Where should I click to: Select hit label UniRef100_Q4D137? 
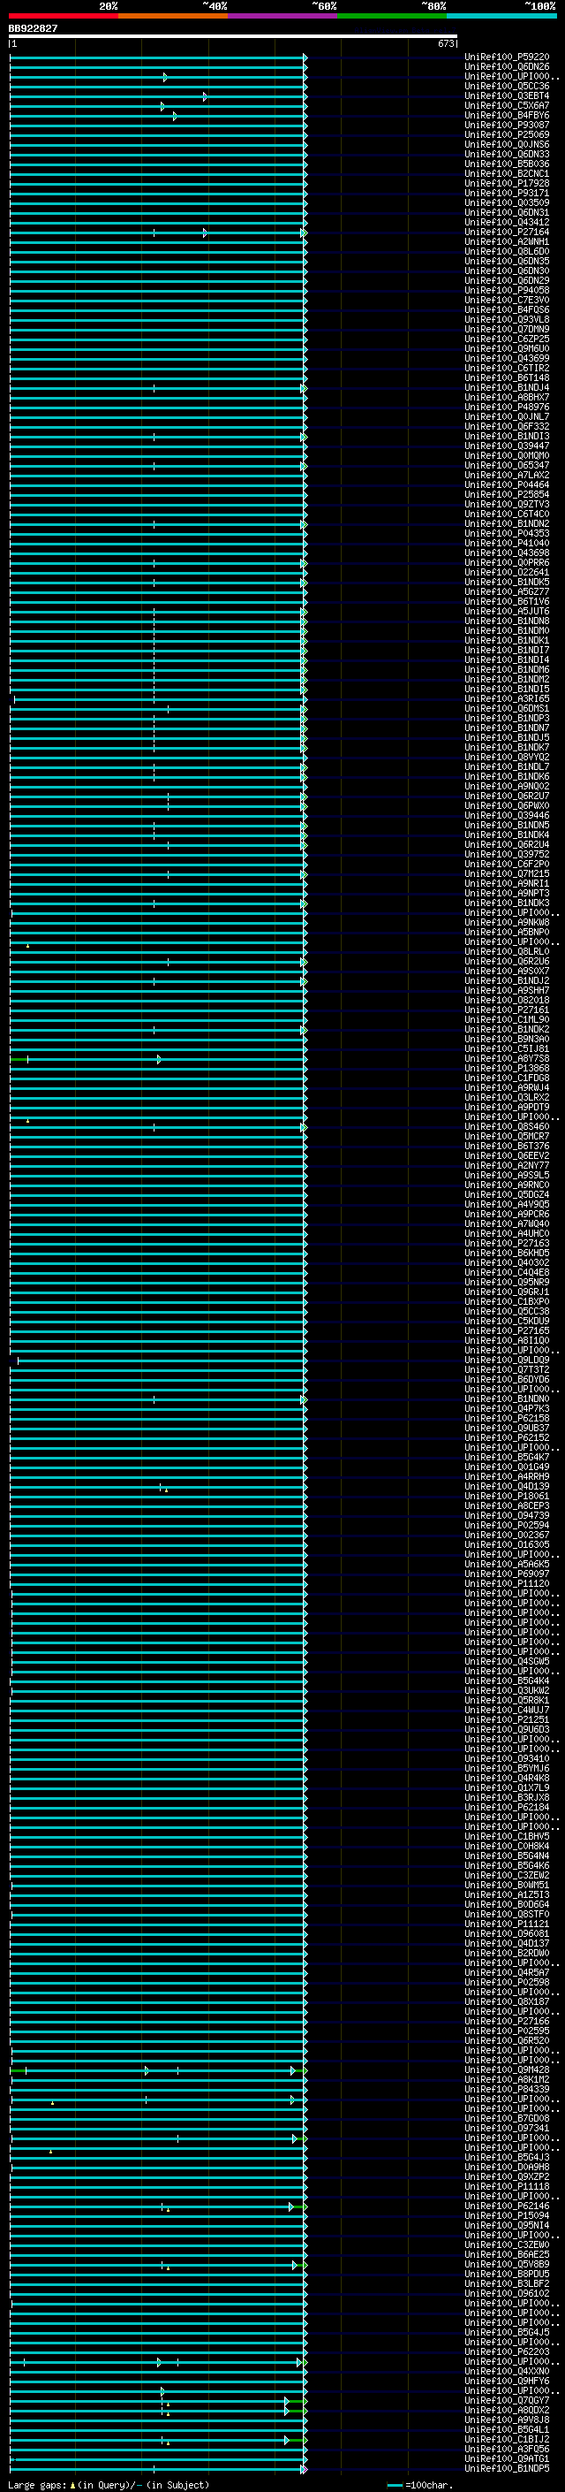pyautogui.click(x=507, y=1942)
